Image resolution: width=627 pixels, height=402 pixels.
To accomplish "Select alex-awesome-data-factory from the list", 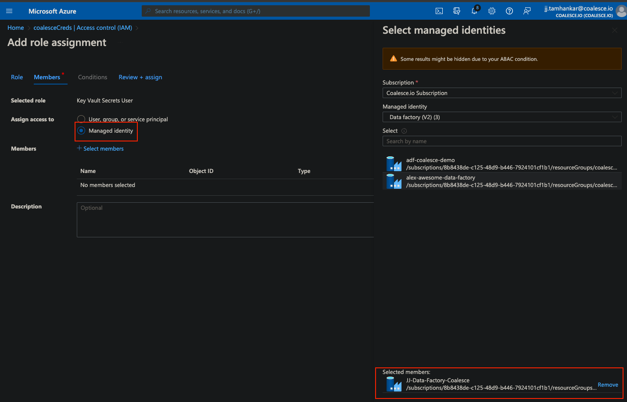I will tap(502, 181).
